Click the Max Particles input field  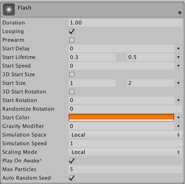coord(125,169)
